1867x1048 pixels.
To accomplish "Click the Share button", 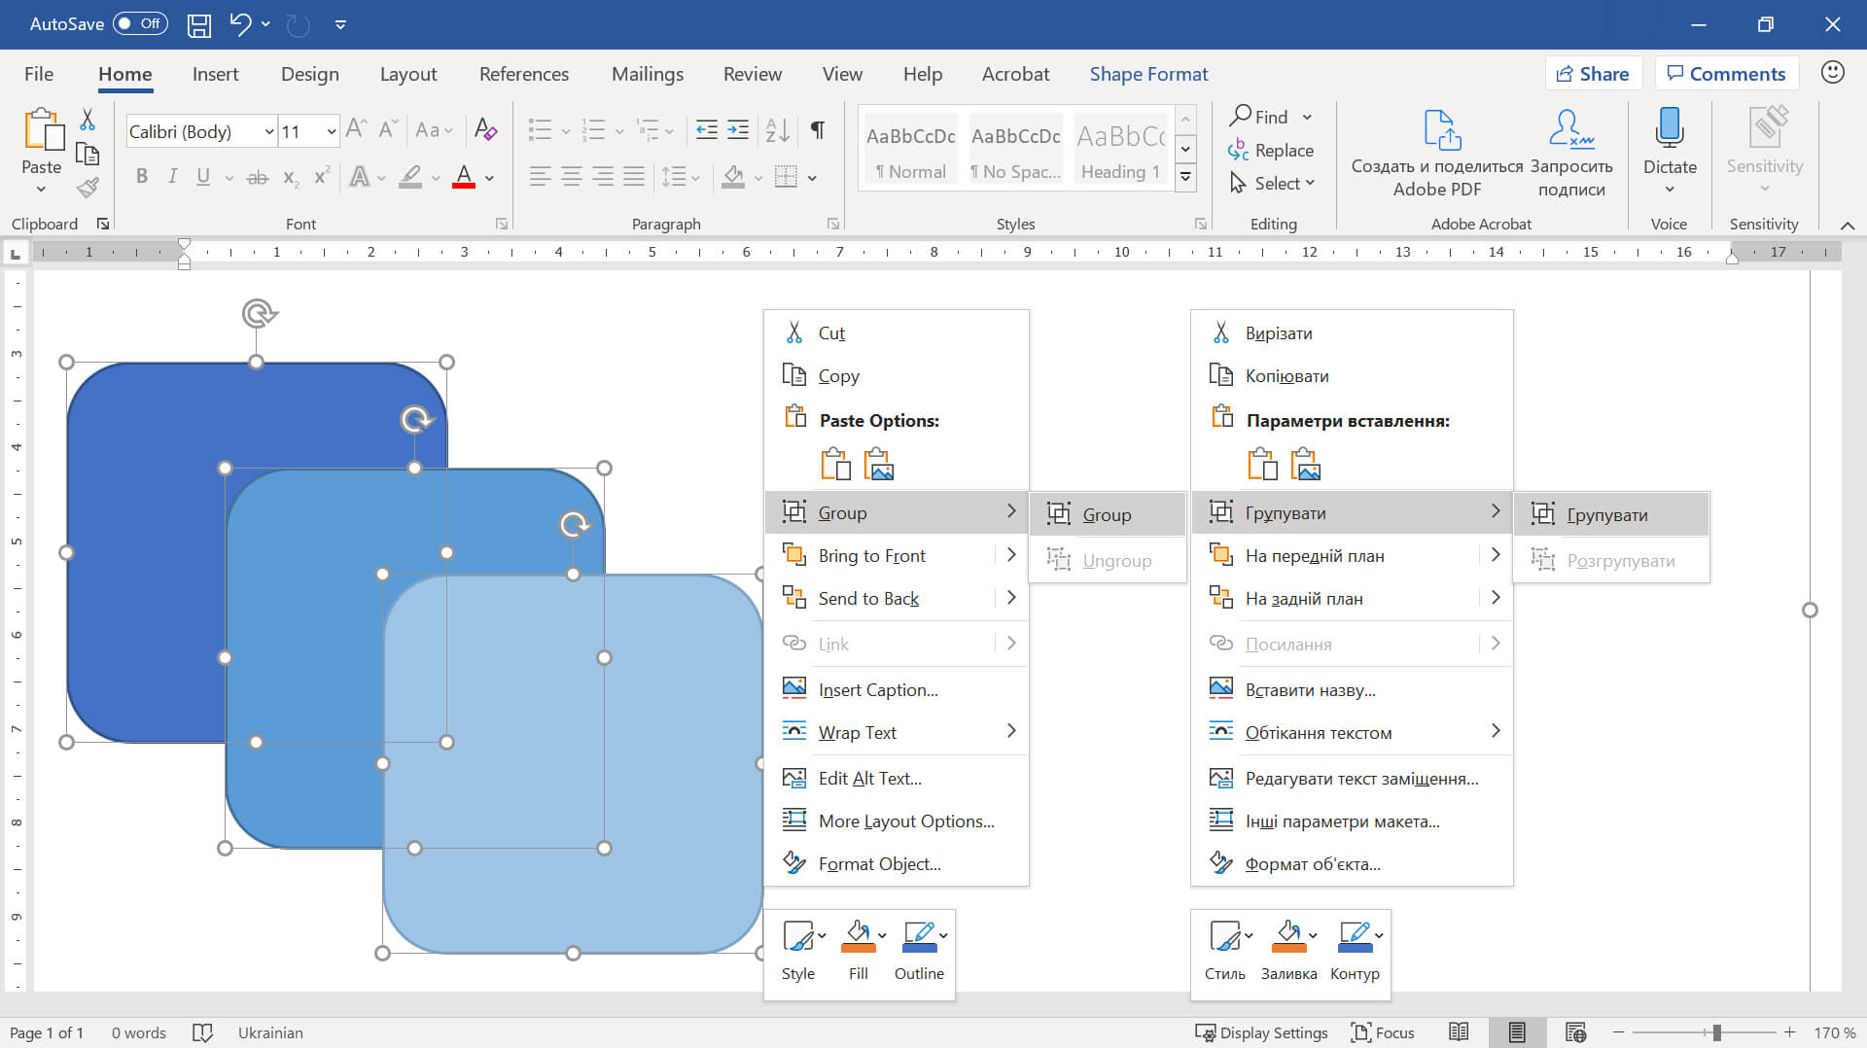I will (x=1593, y=74).
